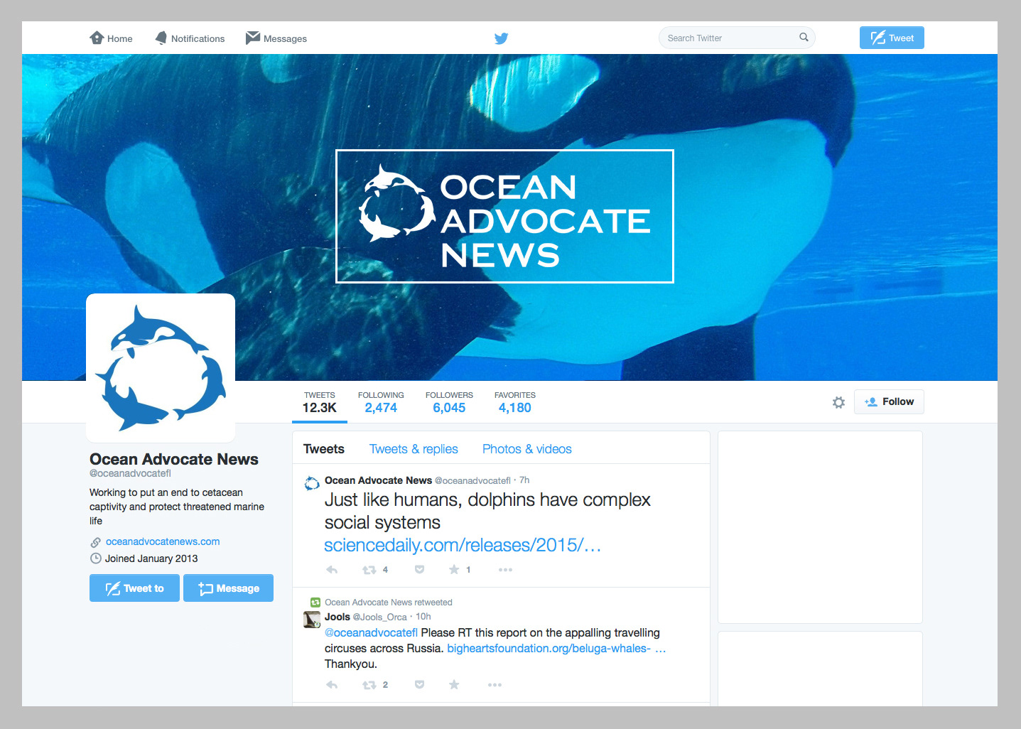Image resolution: width=1021 pixels, height=729 pixels.
Task: Open the sciencedaily.com link in dolphins tweet
Action: coord(463,545)
